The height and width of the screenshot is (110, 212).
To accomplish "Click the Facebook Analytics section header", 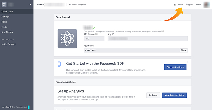I will (66, 82).
